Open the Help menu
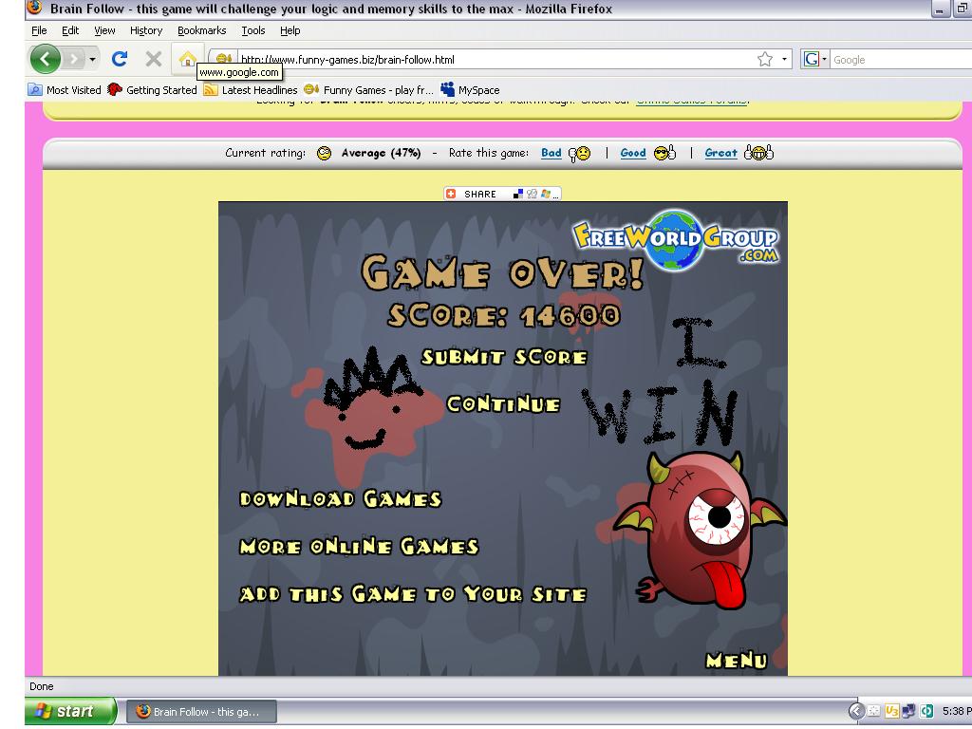The image size is (972, 729). [x=290, y=30]
